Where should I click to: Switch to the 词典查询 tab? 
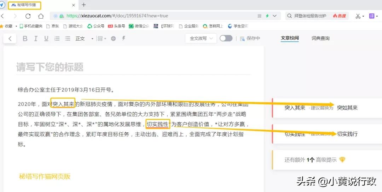[320, 38]
